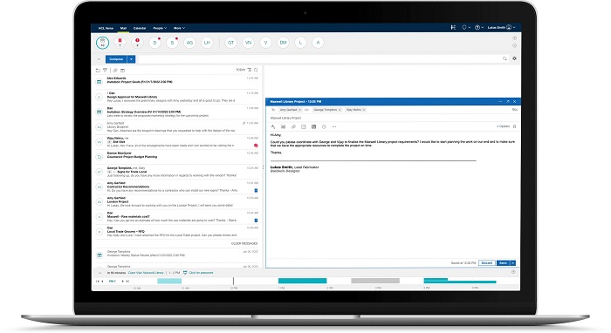Open the Client Visit Maxwell Library event link

[146, 273]
